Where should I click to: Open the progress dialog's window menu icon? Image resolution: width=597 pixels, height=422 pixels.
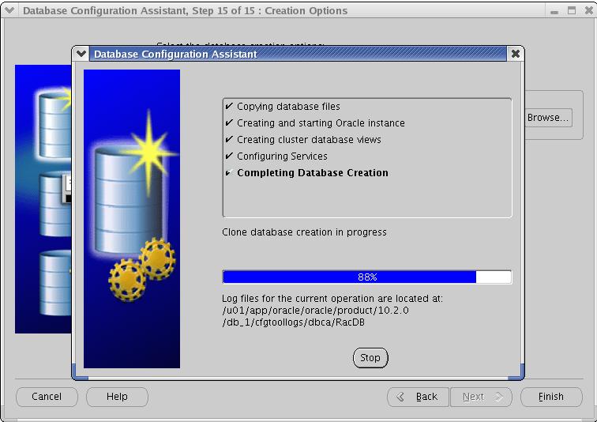coord(81,54)
